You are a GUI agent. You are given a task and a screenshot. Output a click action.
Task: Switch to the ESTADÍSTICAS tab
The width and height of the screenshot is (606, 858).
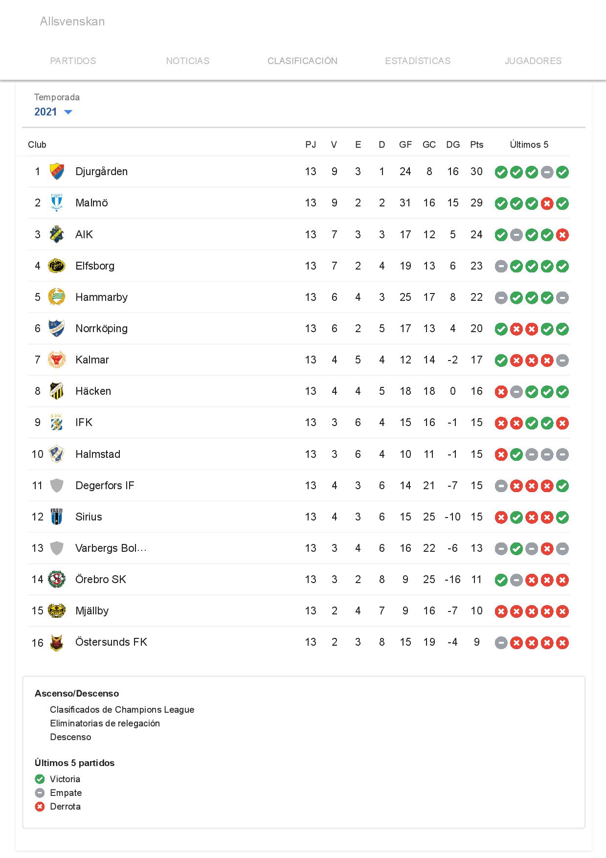tap(418, 61)
